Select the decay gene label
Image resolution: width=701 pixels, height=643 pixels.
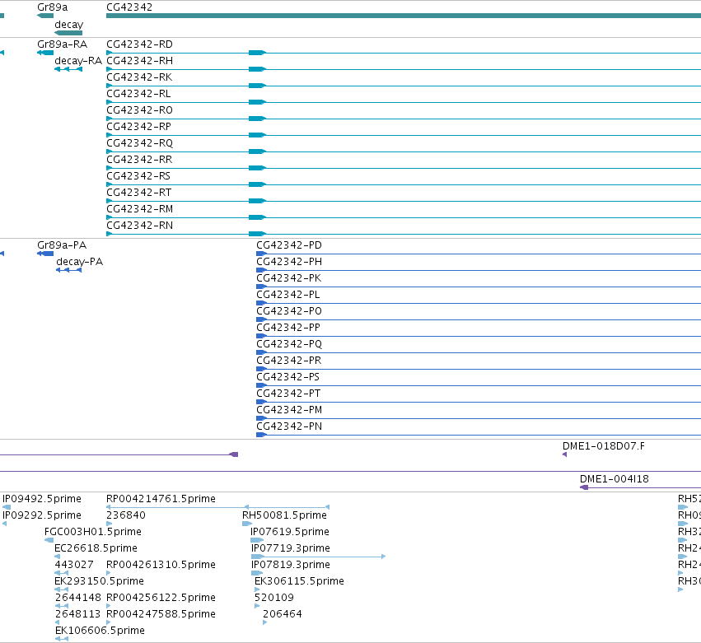click(x=69, y=25)
